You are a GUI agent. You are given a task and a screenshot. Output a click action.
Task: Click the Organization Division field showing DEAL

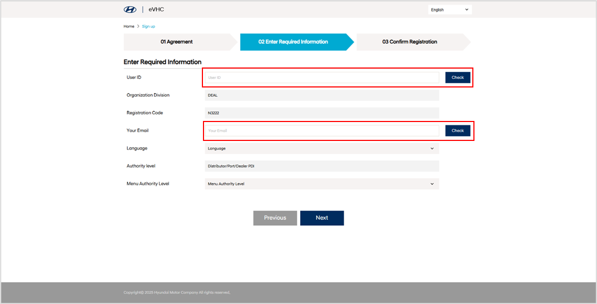[x=322, y=95]
